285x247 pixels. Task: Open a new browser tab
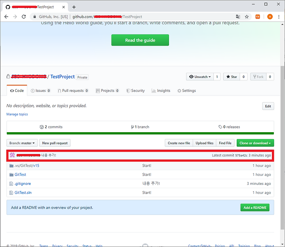[x=74, y=7]
